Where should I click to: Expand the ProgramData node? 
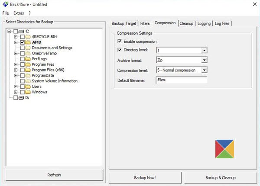click(x=16, y=75)
